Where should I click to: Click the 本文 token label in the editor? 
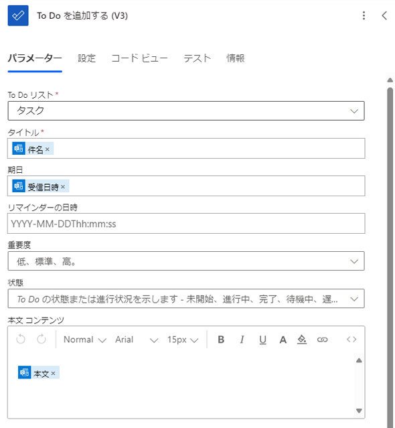(42, 373)
